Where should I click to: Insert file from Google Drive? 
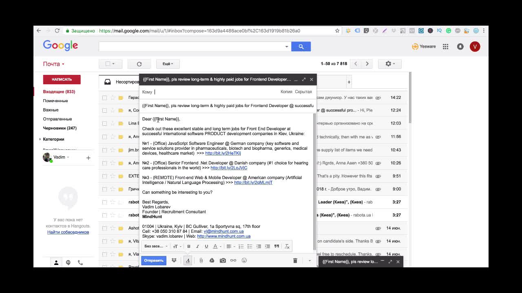click(212, 260)
